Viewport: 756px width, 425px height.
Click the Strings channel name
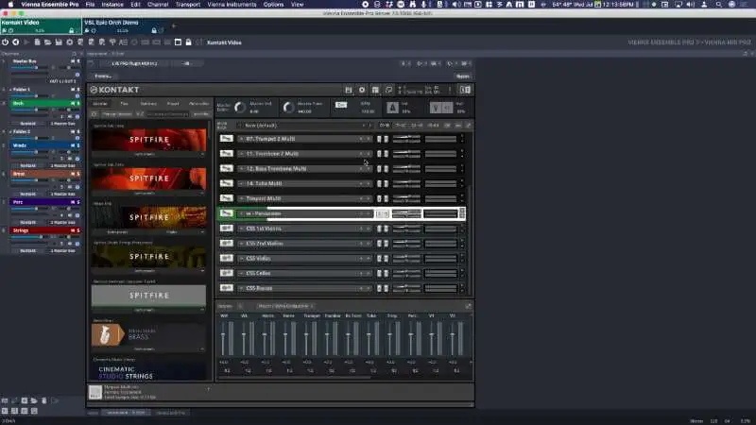tap(21, 230)
